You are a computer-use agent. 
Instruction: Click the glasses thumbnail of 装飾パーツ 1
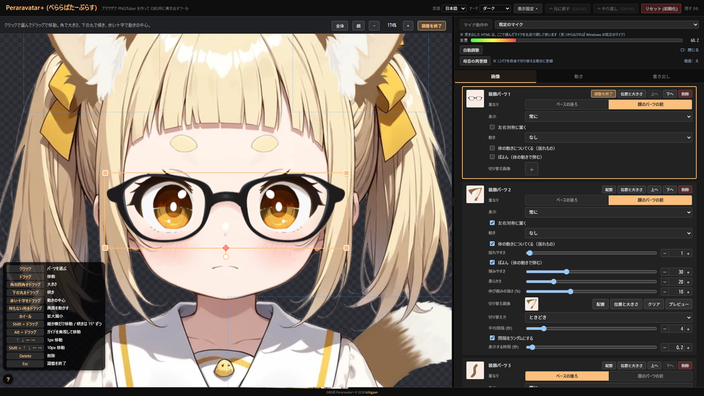coord(475,99)
